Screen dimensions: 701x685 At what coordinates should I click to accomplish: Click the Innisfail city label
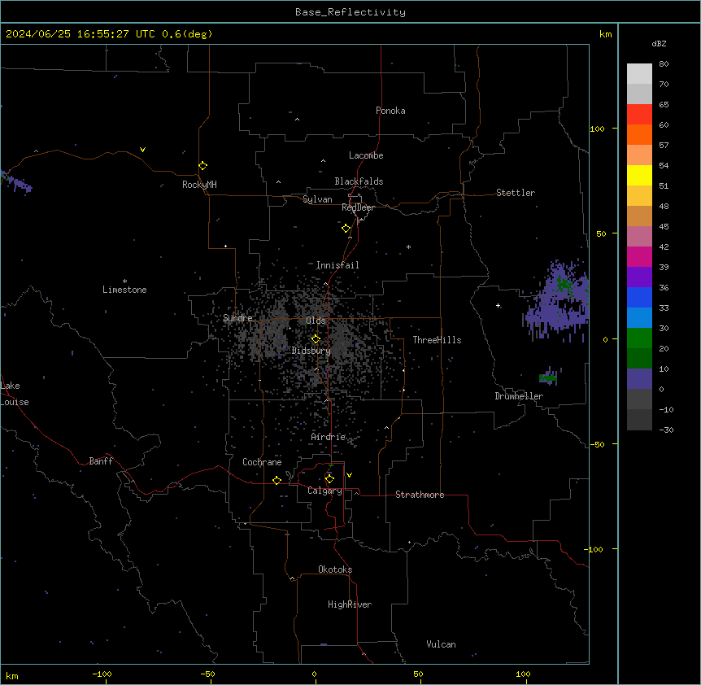337,265
